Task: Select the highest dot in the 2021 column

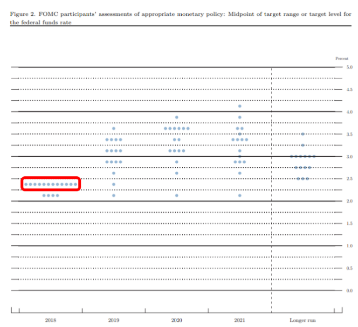Action: point(240,106)
